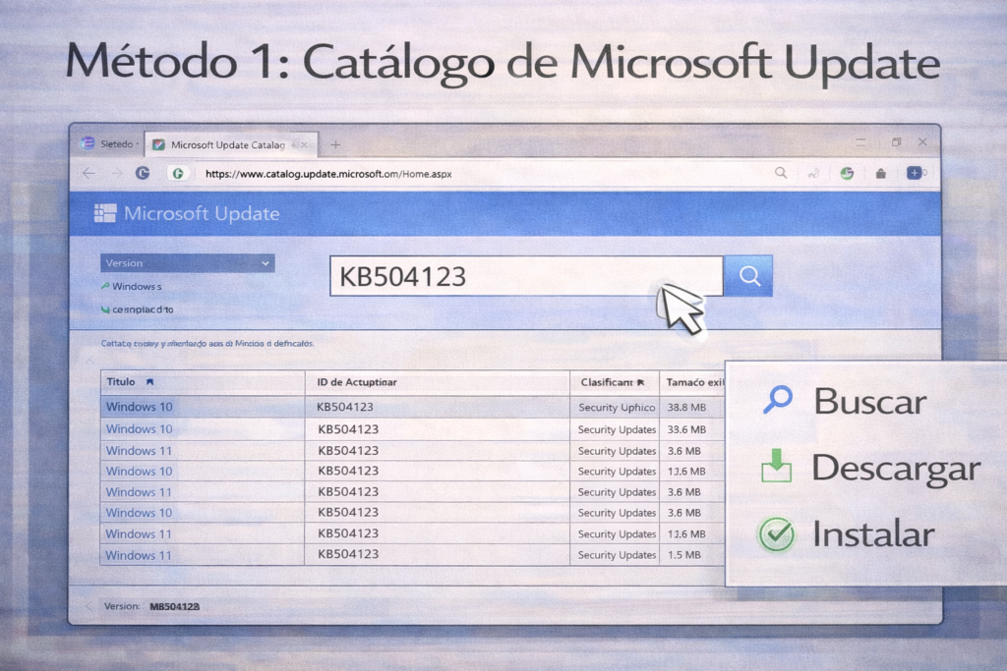The width and height of the screenshot is (1007, 671).
Task: Click the Buscar magnifying glass icon
Action: 777,400
